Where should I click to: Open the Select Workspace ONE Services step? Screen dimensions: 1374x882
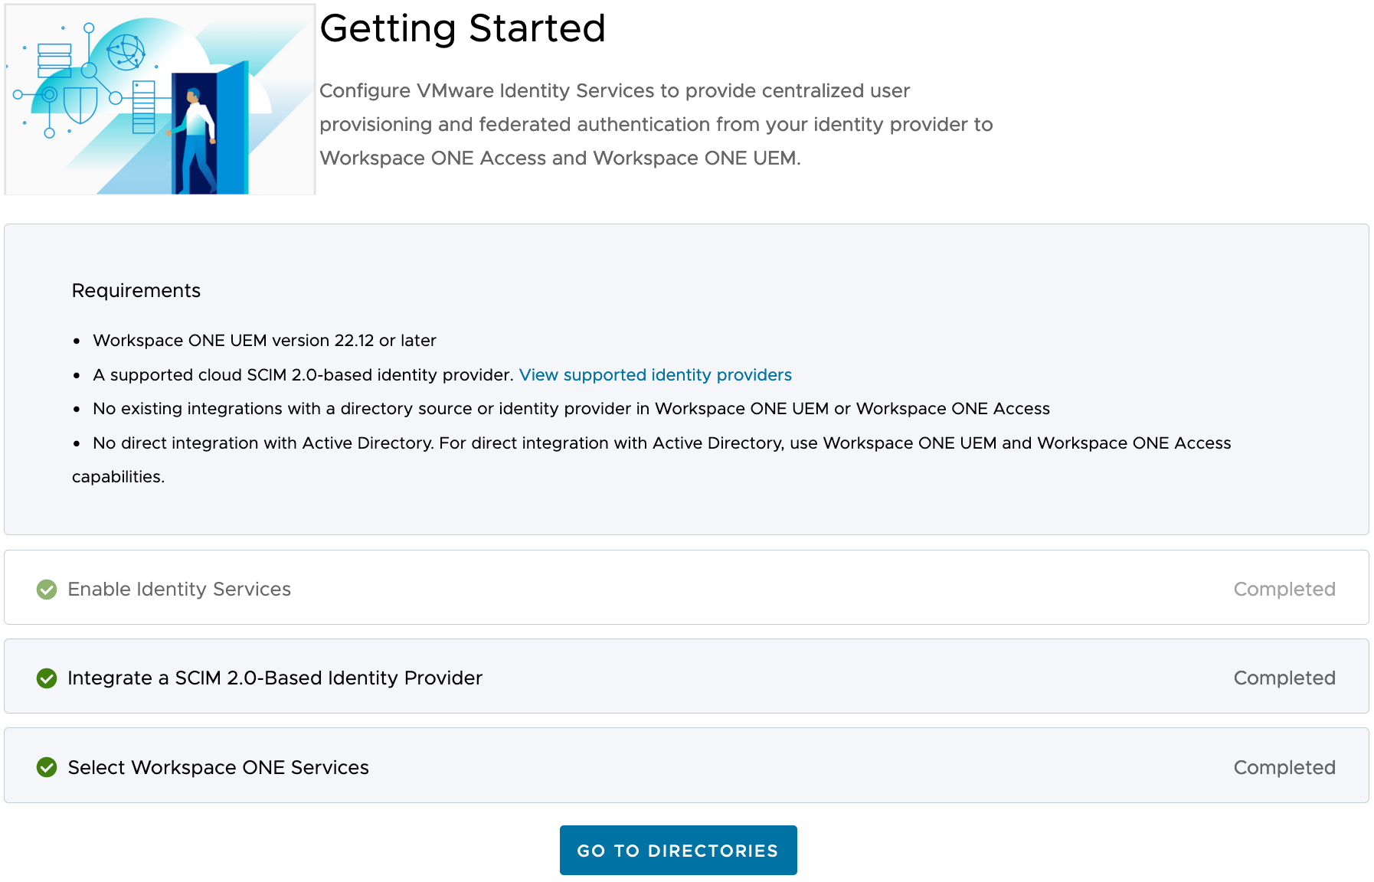218,767
